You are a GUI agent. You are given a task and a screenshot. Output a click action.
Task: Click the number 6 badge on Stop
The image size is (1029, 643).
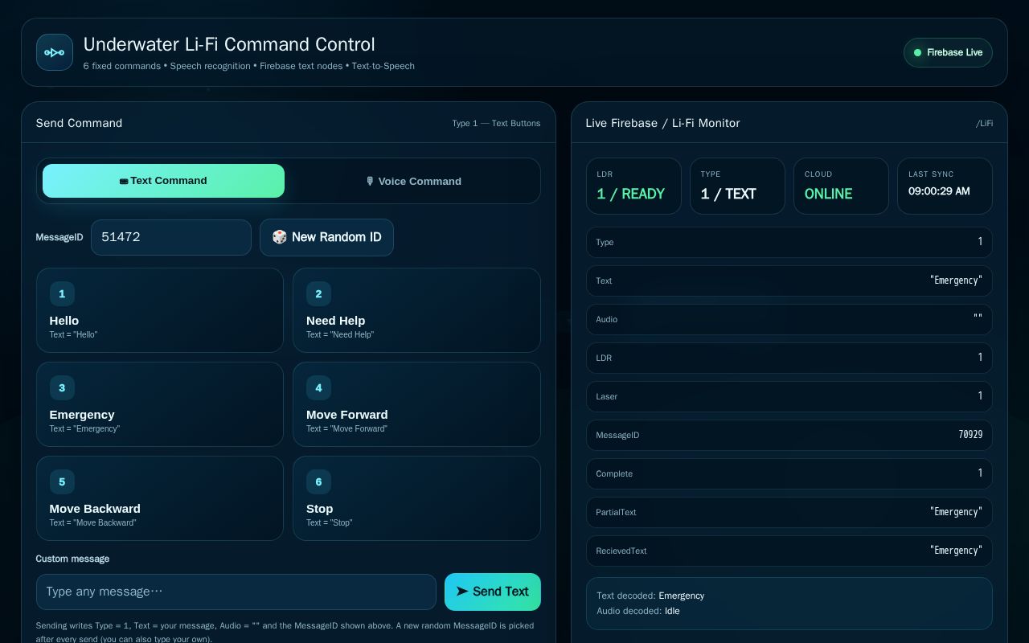coord(318,482)
